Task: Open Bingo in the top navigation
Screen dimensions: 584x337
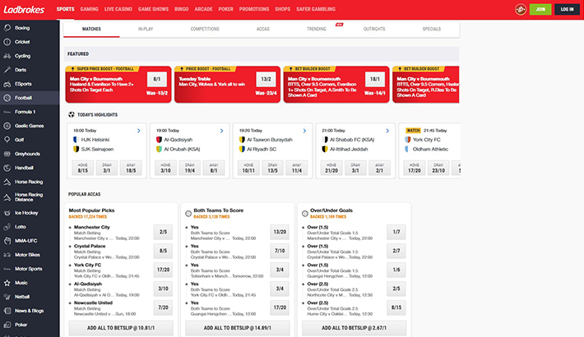Action: click(182, 9)
